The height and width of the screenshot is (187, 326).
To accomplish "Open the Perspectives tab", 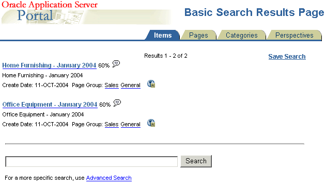I will tap(294, 35).
